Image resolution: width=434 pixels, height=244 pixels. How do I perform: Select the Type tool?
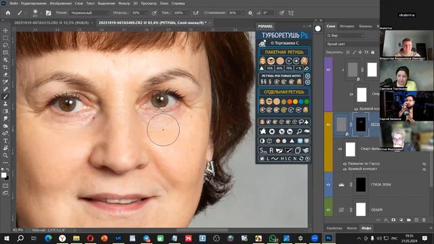[x=5, y=140]
